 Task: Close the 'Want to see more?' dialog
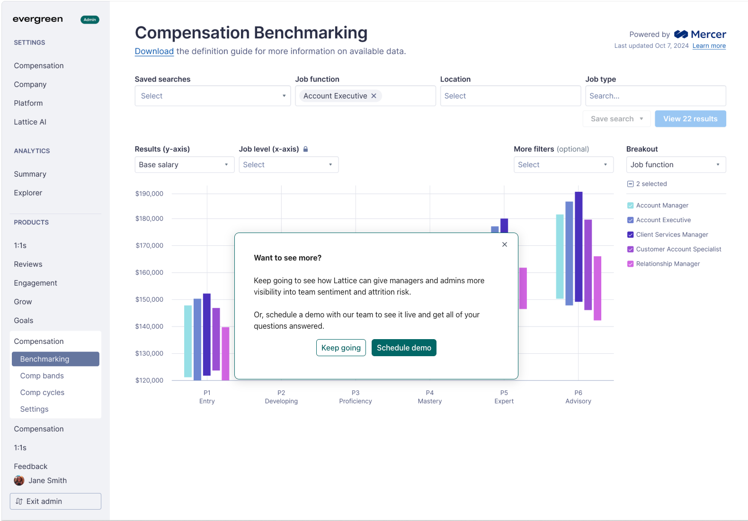pos(505,244)
